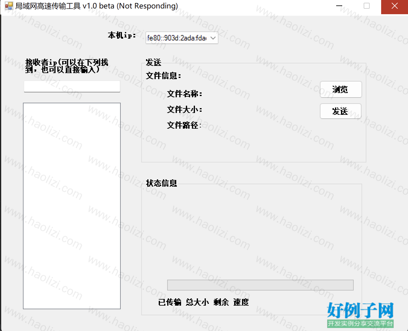
Task: Click the 发送 send button
Action: [340, 111]
